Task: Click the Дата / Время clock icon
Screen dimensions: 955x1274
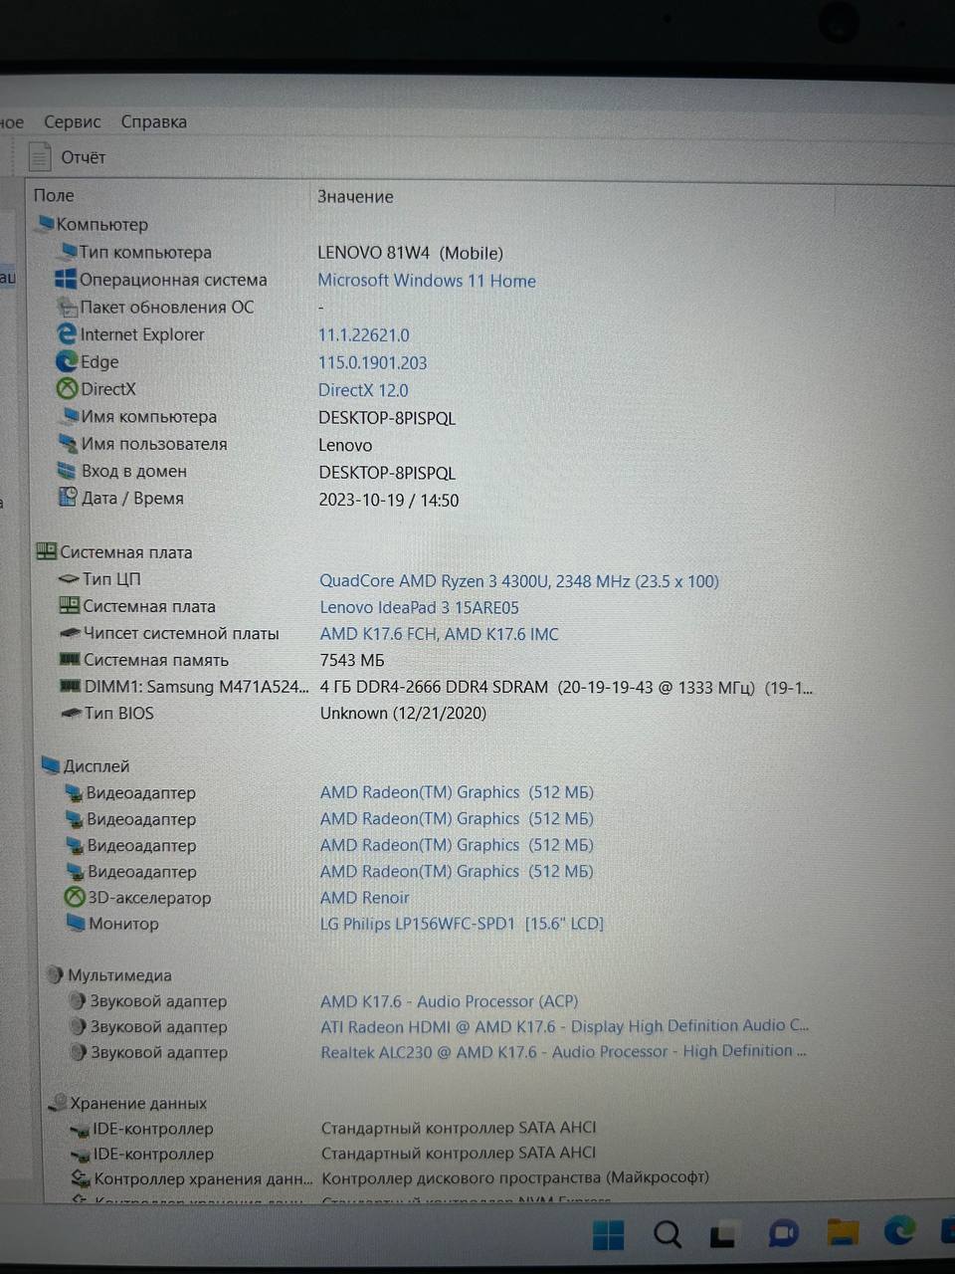Action: 68,497
